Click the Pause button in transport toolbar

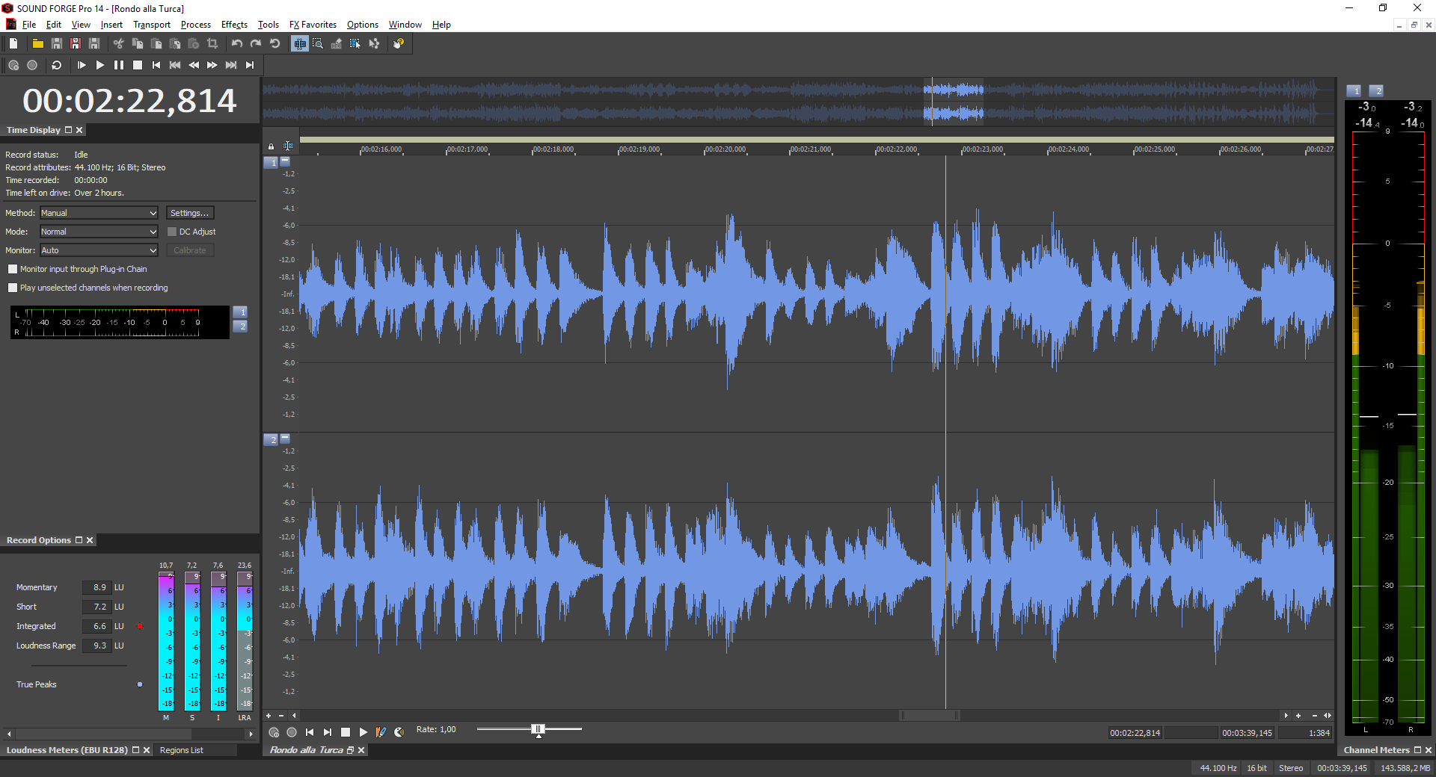(x=118, y=66)
